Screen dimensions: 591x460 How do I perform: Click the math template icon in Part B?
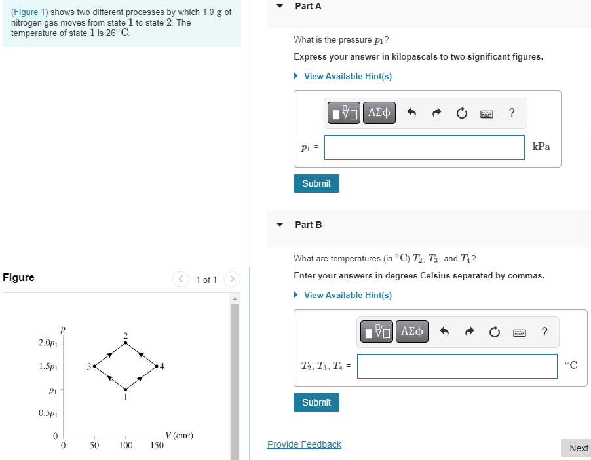pos(376,332)
